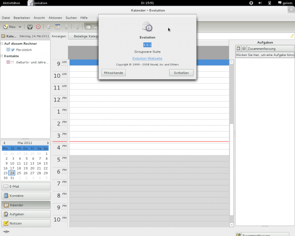Viewport: 295px width, 236px height.
Task: Open Aktivitäten overview in top bar
Action: (11, 3)
